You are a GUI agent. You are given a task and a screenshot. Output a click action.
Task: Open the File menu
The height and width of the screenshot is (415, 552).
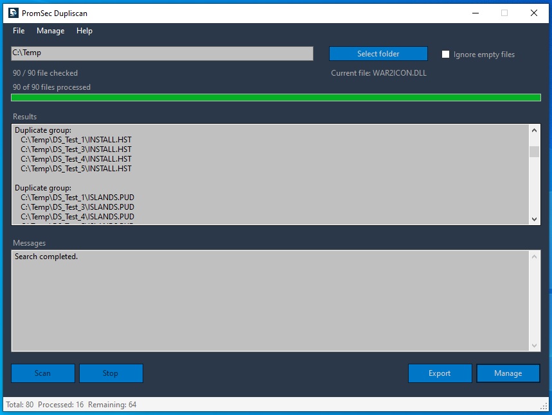point(19,31)
